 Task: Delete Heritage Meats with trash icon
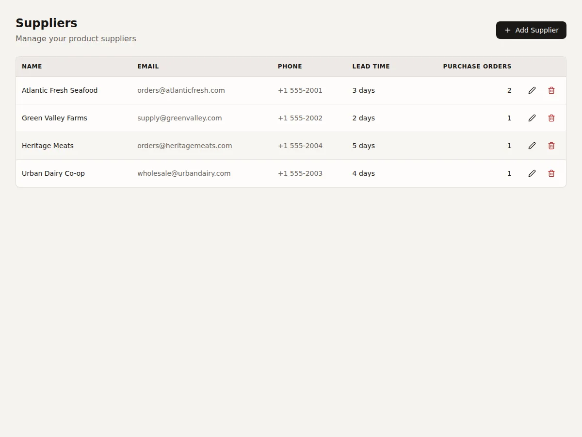click(551, 146)
